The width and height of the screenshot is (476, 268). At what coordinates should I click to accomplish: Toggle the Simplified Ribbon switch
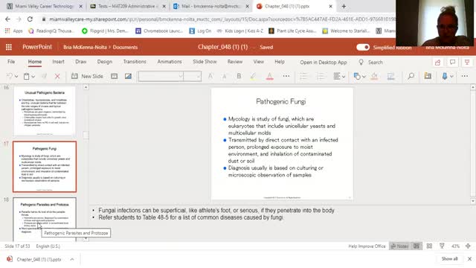click(363, 47)
